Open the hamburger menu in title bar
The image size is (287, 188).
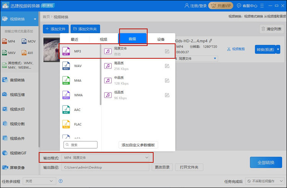point(262,6)
